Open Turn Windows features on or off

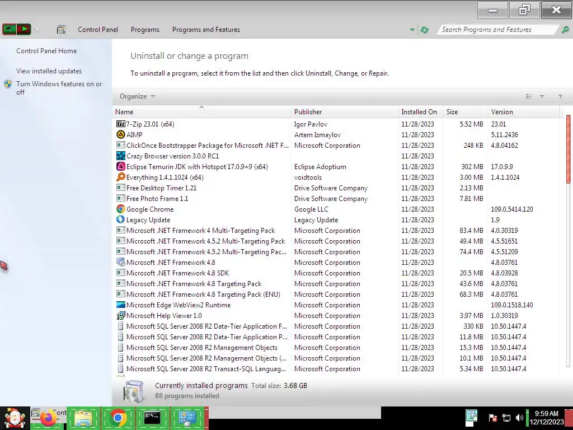[59, 88]
